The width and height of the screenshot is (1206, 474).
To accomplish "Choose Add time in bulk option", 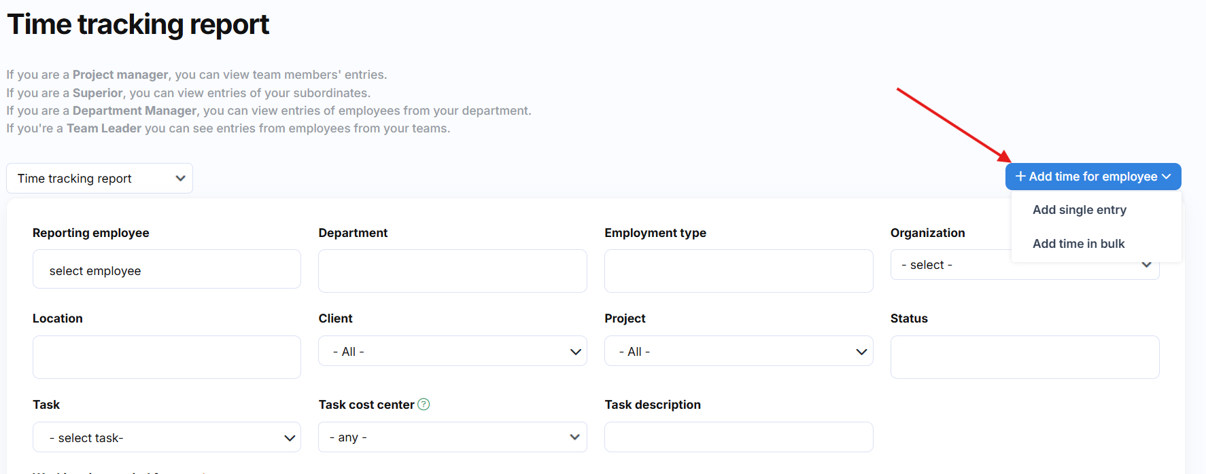I will click(x=1078, y=244).
